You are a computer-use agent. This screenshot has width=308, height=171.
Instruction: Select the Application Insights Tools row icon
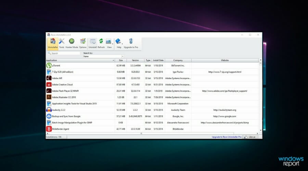tap(49, 104)
